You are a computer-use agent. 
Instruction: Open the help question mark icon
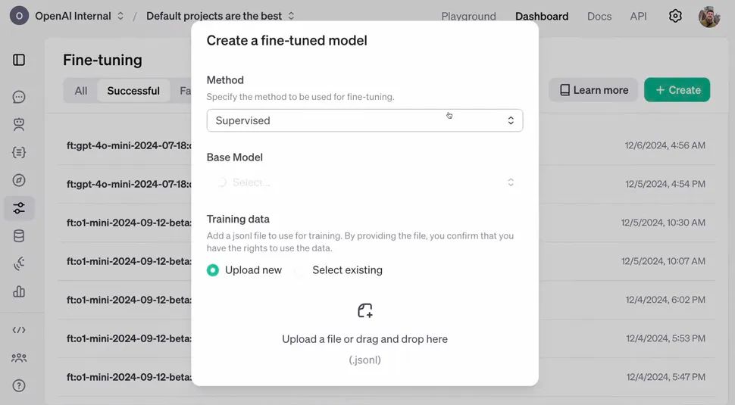point(19,385)
